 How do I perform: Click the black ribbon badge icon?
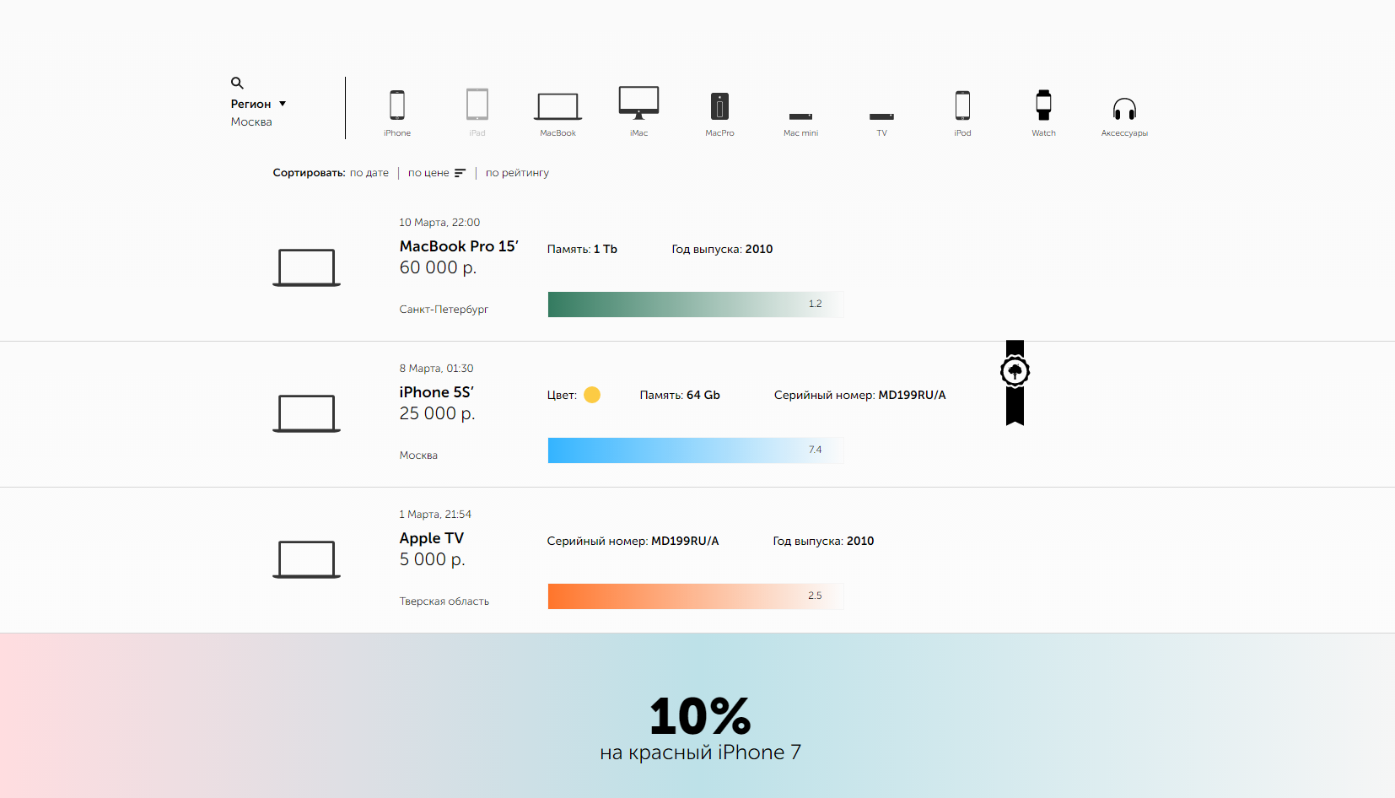[1015, 383]
